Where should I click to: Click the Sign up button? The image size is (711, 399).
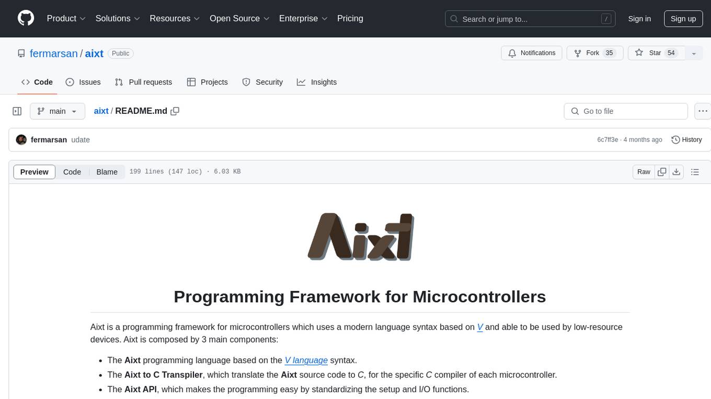click(x=683, y=19)
